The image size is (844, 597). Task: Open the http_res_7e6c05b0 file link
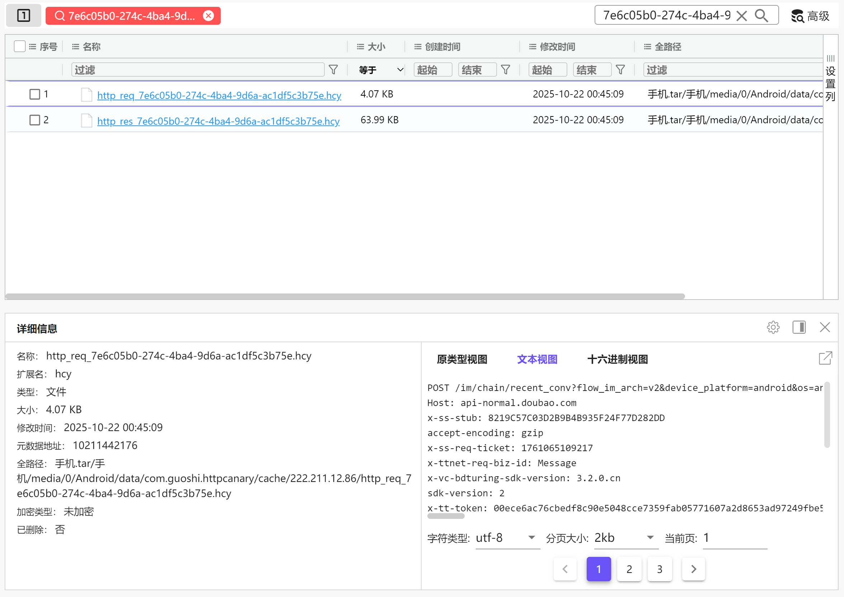[218, 121]
